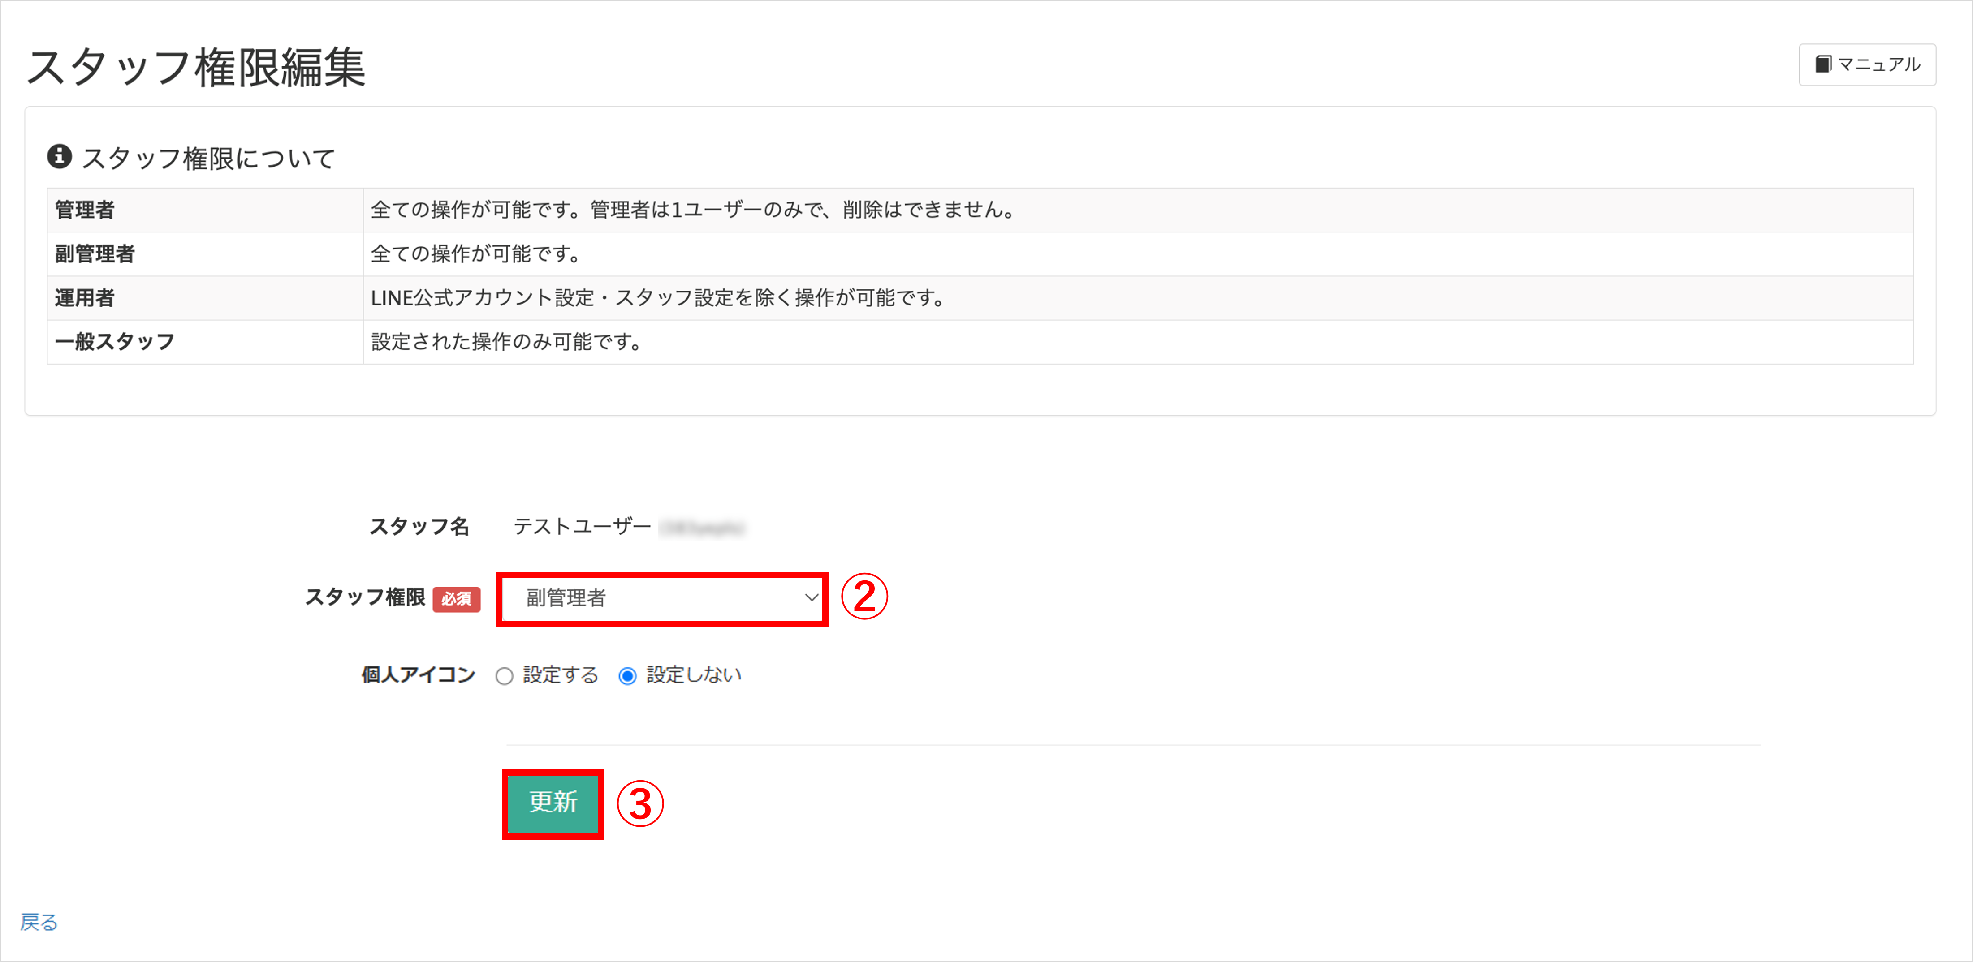Click the circled number 2 marker
1973x962 pixels.
[x=864, y=597]
